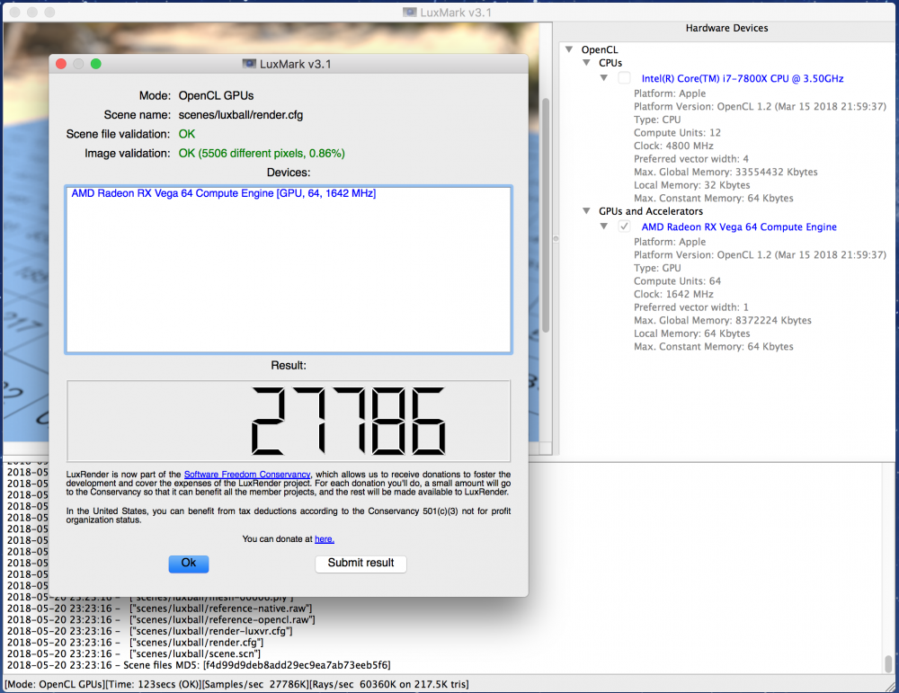
Task: Click 'Compute Units: 64' GPU detail
Action: point(677,280)
